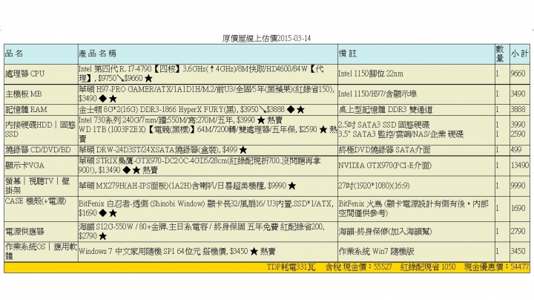Click the RAM subtotal 3888
534x300 pixels.
click(x=518, y=109)
